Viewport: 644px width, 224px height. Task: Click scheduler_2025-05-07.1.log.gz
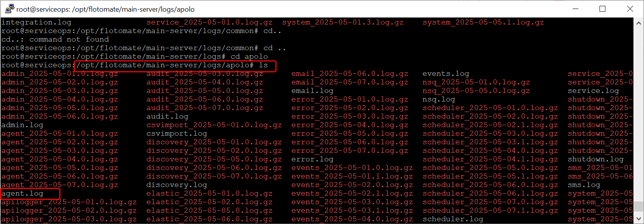[x=490, y=210]
